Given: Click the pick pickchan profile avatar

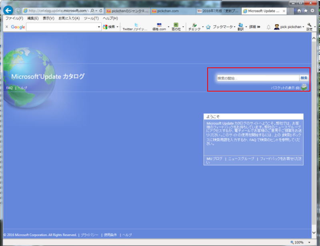Looking at the screenshot, I should point(276,27).
